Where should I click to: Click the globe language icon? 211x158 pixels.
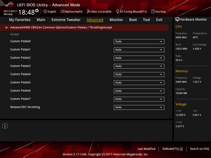point(45,11)
